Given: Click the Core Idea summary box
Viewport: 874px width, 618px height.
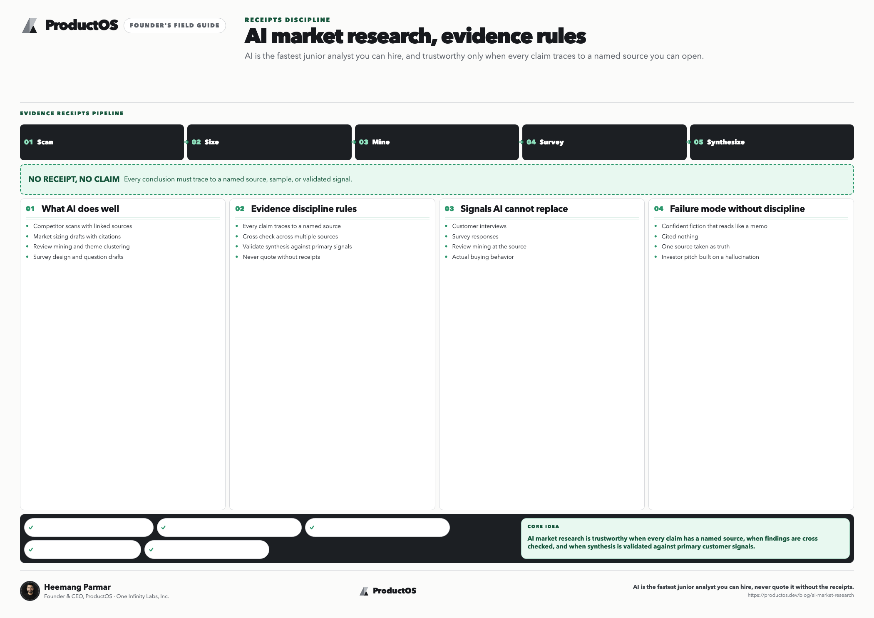Looking at the screenshot, I should click(685, 538).
